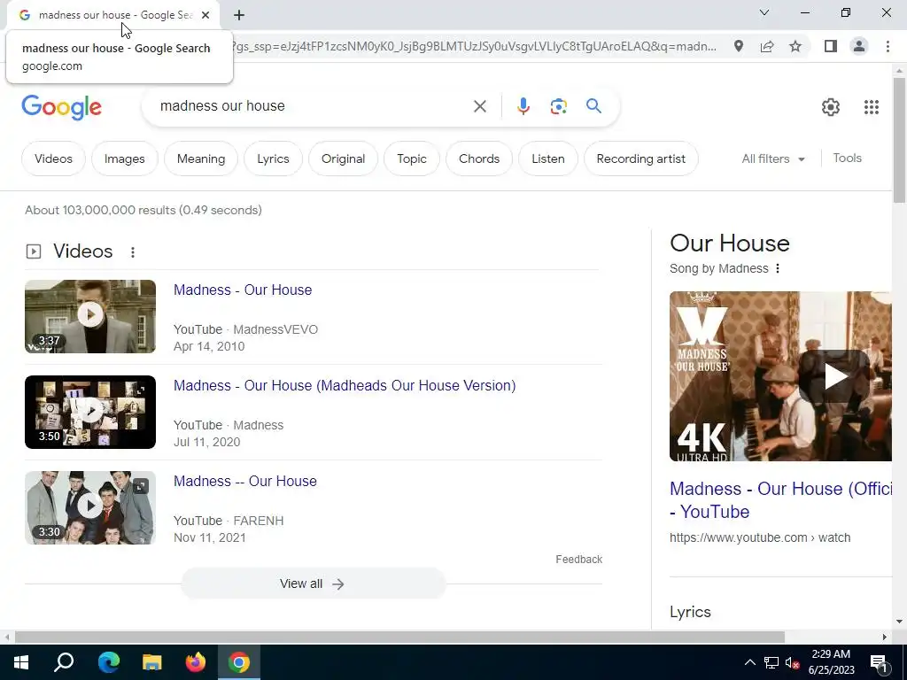
Task: Select the Chords filter chip
Action: tap(479, 158)
